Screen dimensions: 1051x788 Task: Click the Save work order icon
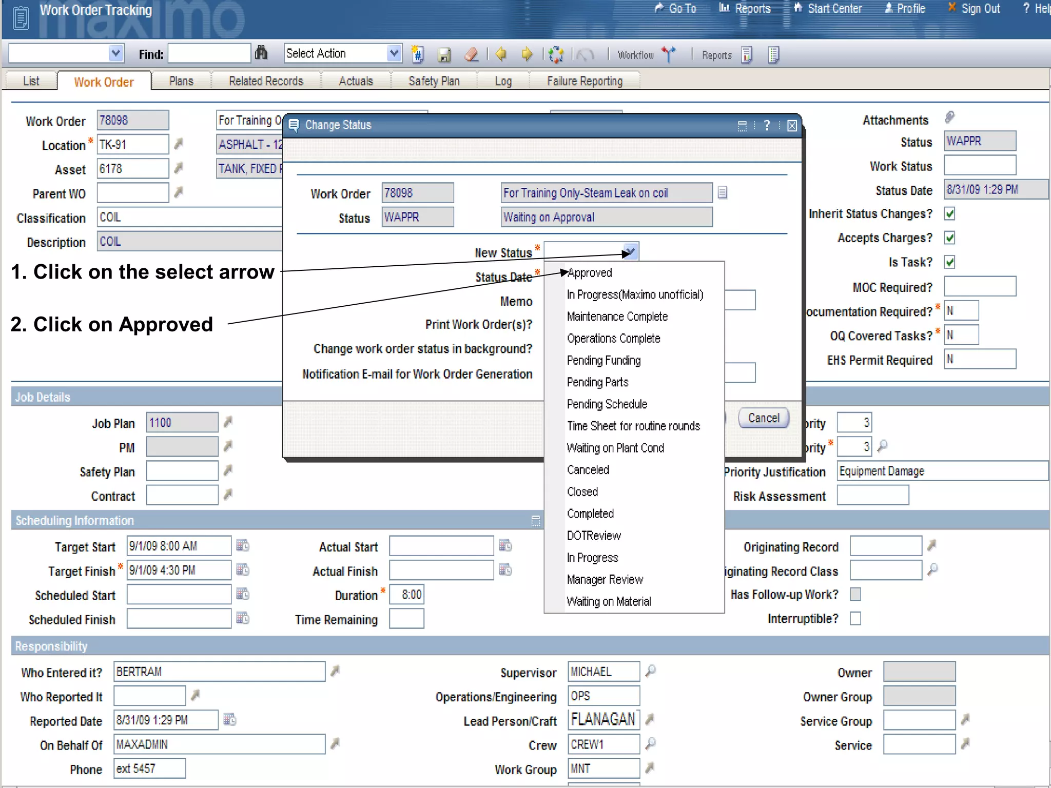pyautogui.click(x=444, y=54)
